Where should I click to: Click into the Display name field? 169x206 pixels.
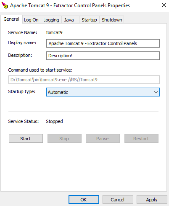[x=103, y=43]
